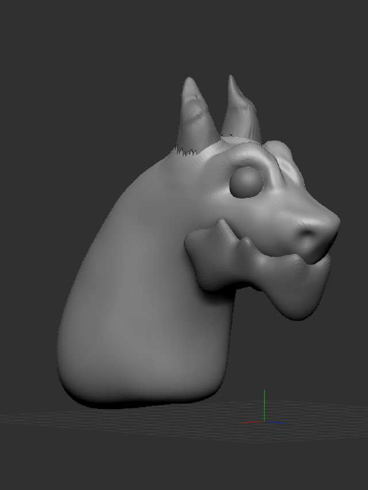Image resolution: width=368 pixels, height=490 pixels.
Task: Click the green vertical axis line of gizmo
Action: (x=264, y=406)
